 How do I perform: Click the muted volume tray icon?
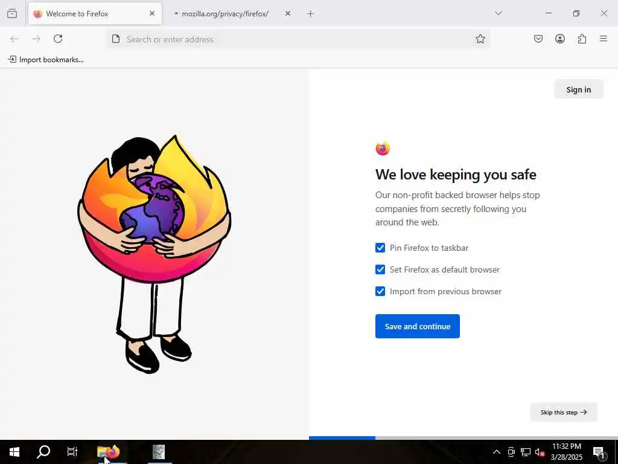[540, 452]
